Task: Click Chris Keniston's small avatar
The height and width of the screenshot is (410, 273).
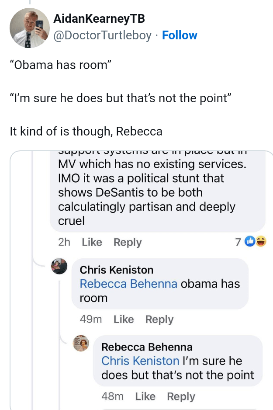Action: tap(59, 266)
